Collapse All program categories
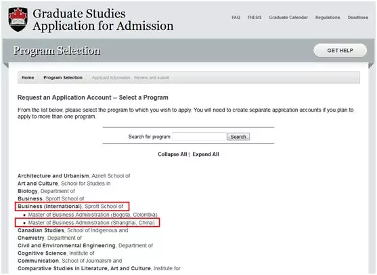This screenshot has height=275, width=377. (173, 154)
